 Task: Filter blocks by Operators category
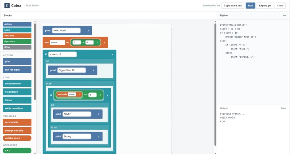(17, 41)
